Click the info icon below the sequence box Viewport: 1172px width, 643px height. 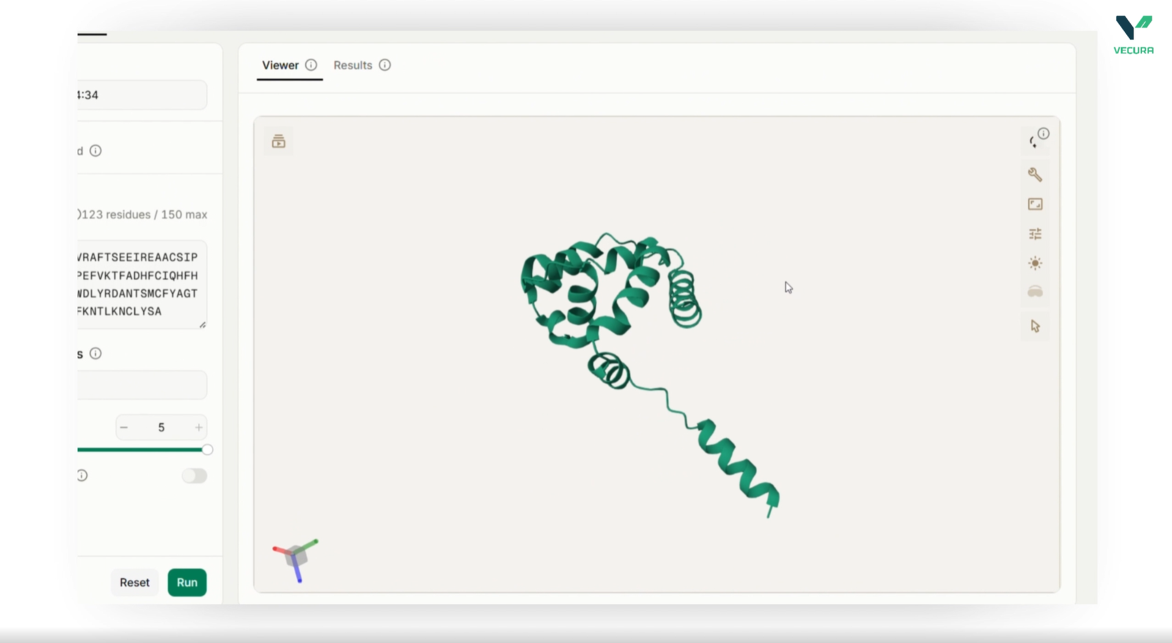click(95, 353)
